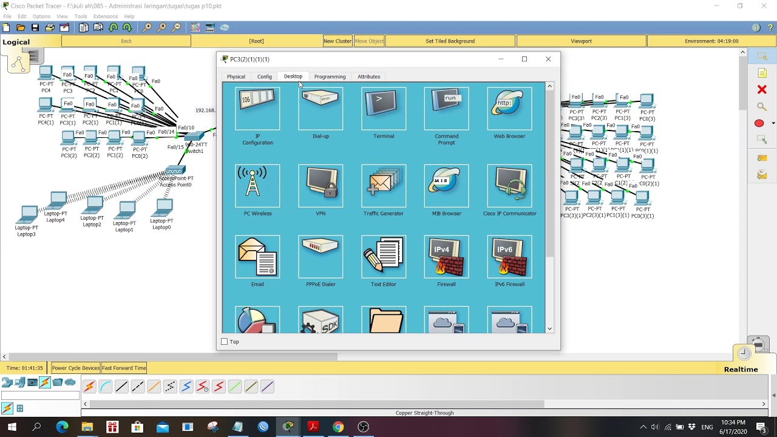Click the New file toolbar icon
The image size is (777, 437).
(6, 27)
